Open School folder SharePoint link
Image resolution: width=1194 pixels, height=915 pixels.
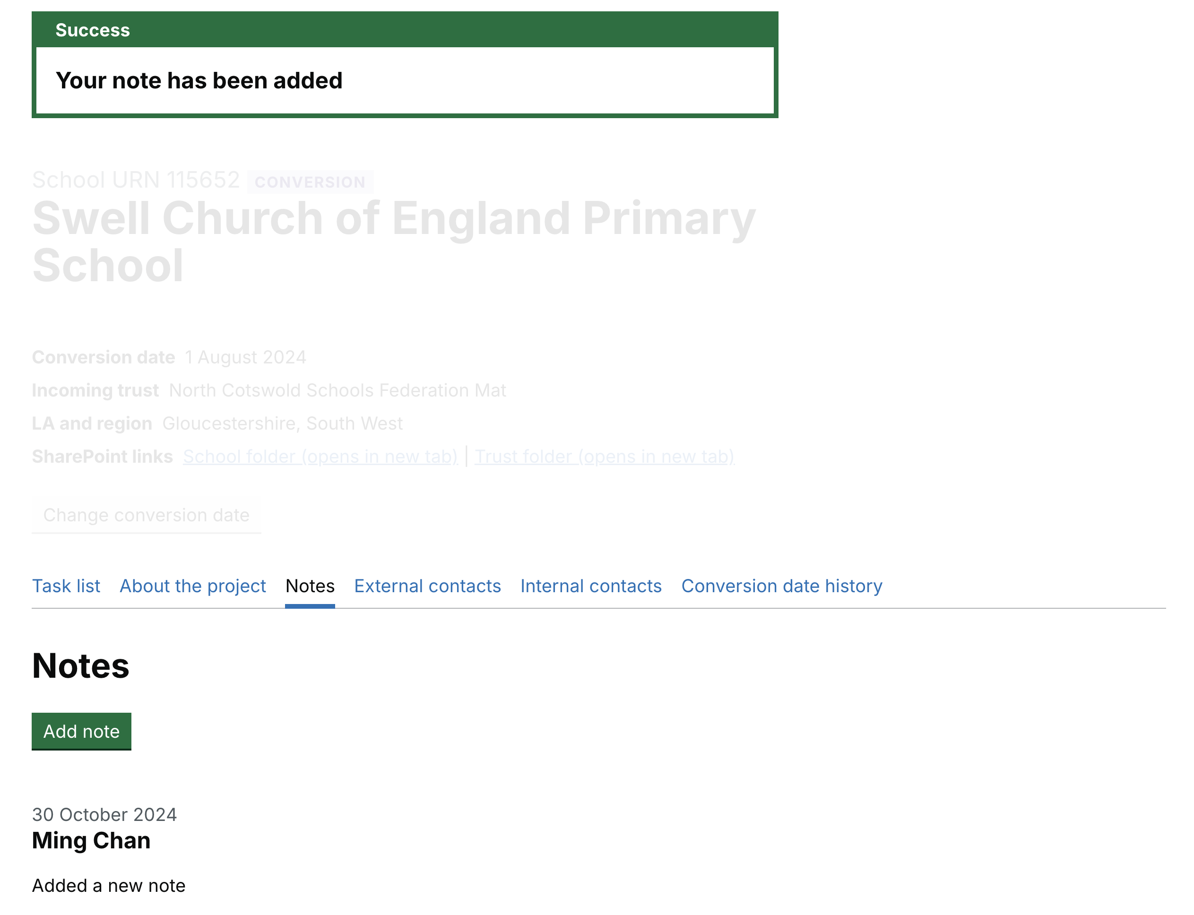[319, 457]
